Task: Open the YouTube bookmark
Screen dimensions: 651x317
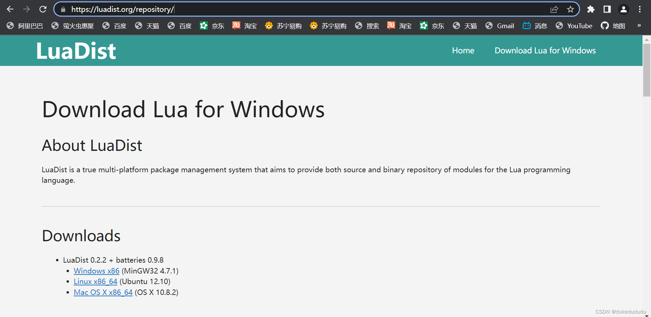Action: (x=574, y=26)
